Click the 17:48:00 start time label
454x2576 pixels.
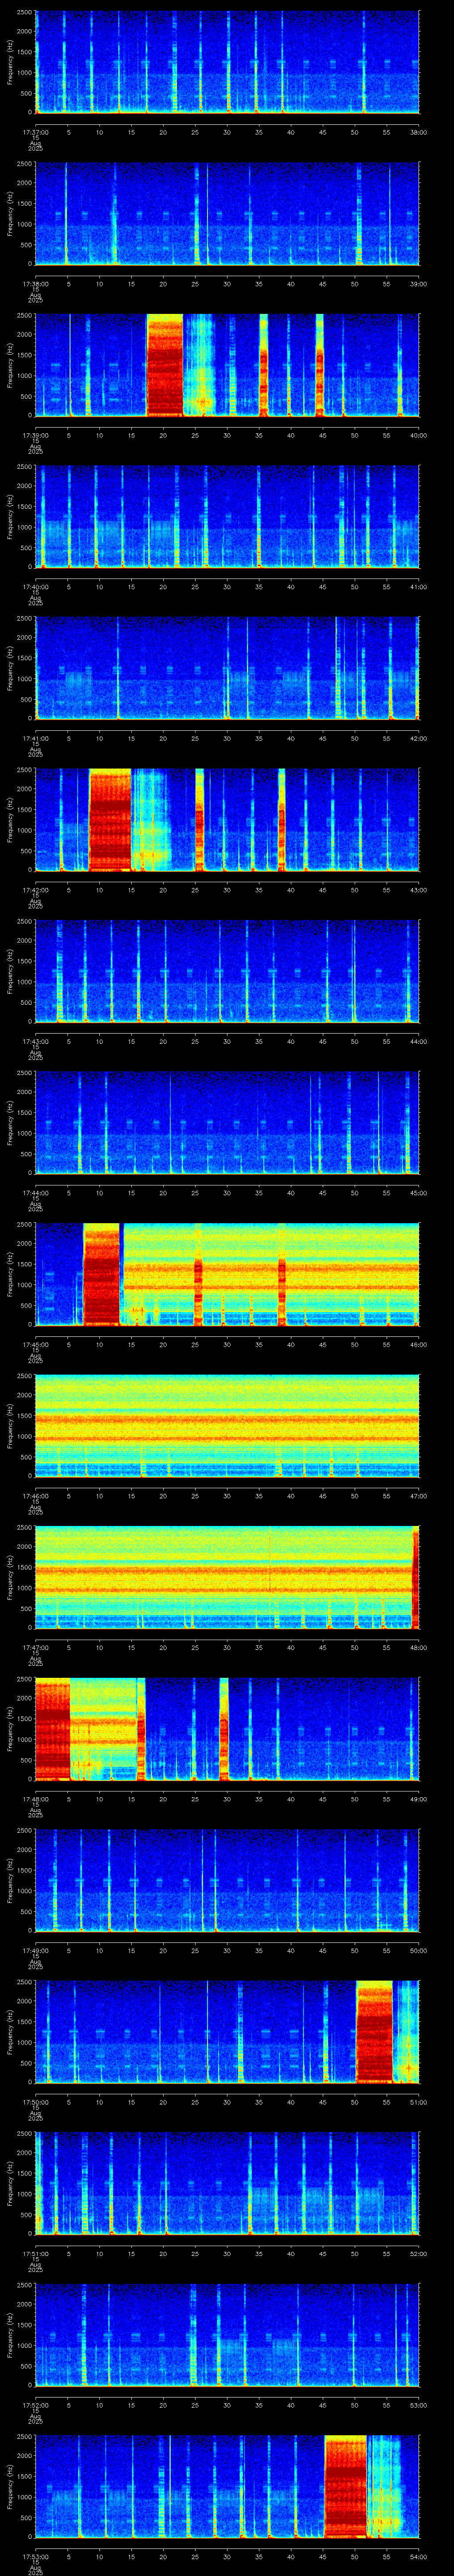pyautogui.click(x=35, y=1799)
